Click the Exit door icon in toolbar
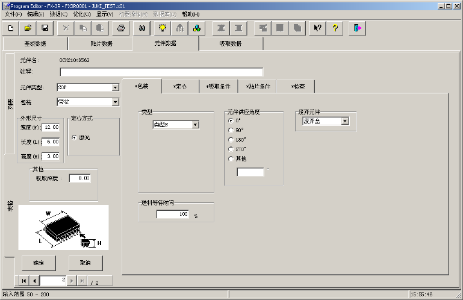Viewport: 463px width, 300px height. (357, 28)
